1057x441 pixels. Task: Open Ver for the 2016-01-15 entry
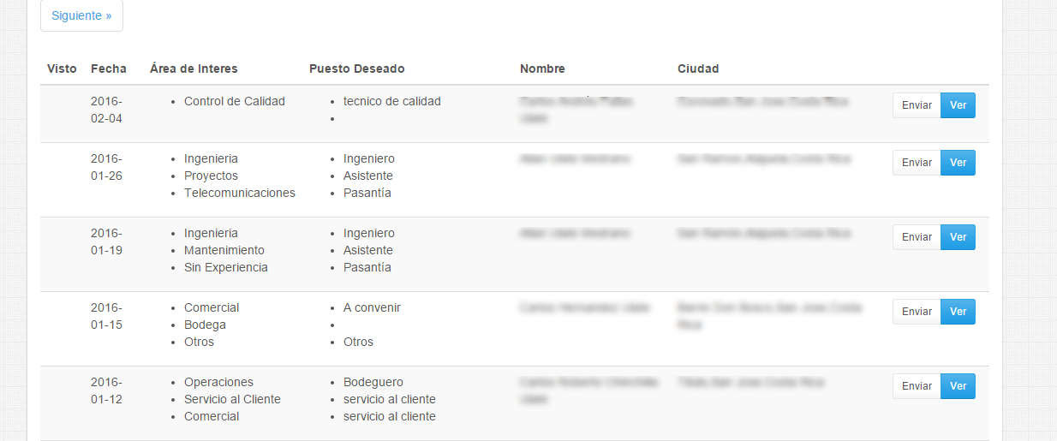pos(958,312)
